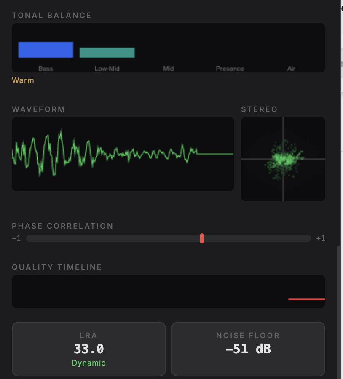Click the Air band label
The width and height of the screenshot is (343, 379).
291,68
